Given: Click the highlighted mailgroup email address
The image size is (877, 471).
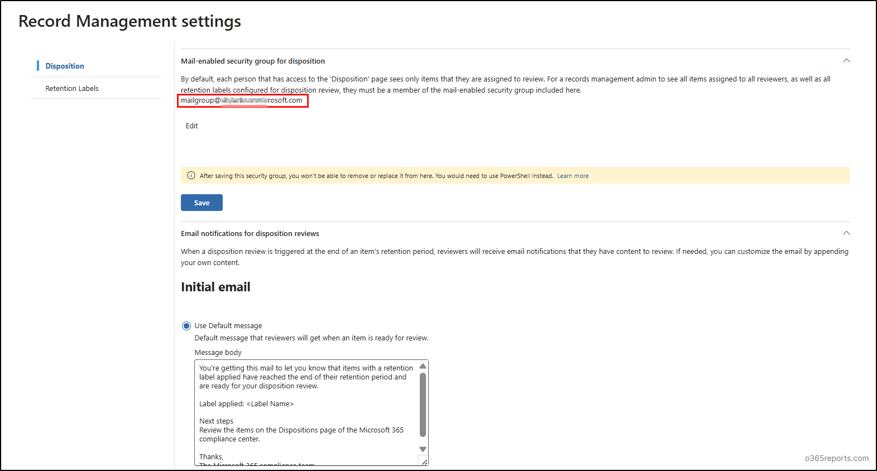Looking at the screenshot, I should click(242, 100).
